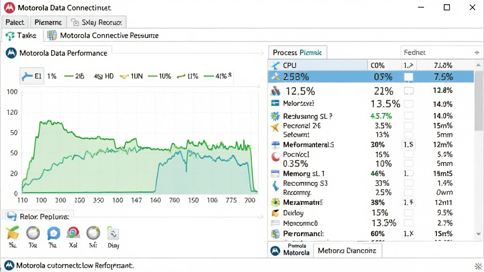The image size is (484, 272).
Task: Open the Palect tab
Action: 15,22
